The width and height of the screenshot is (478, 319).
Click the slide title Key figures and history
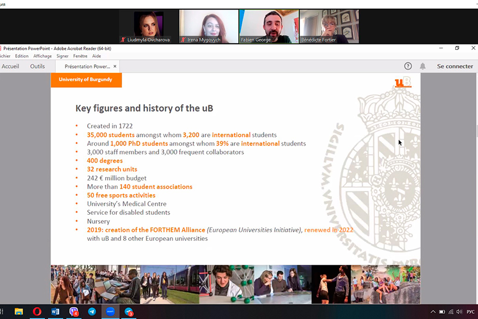[x=144, y=108]
